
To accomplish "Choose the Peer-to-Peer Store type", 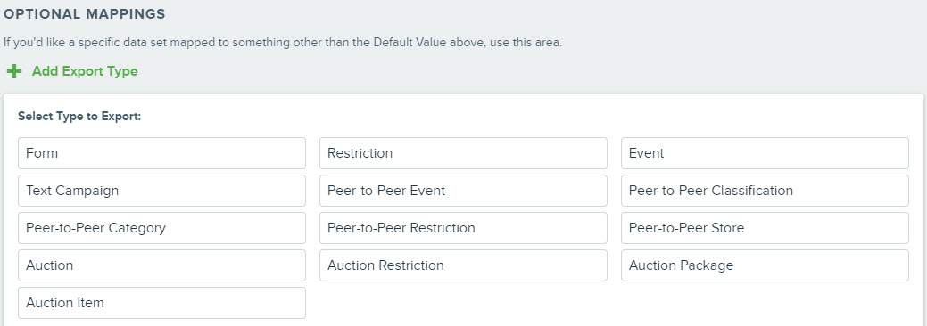I will point(765,228).
